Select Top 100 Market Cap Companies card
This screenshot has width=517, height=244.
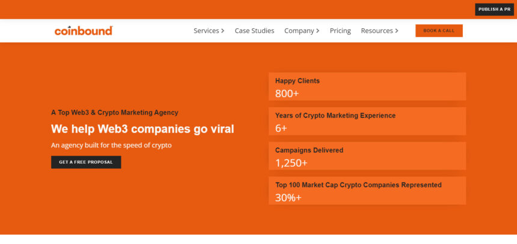coord(367,191)
